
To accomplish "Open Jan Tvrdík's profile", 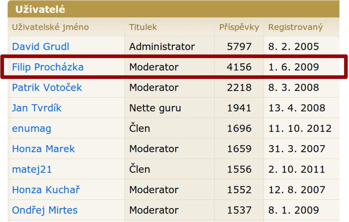I will point(37,108).
